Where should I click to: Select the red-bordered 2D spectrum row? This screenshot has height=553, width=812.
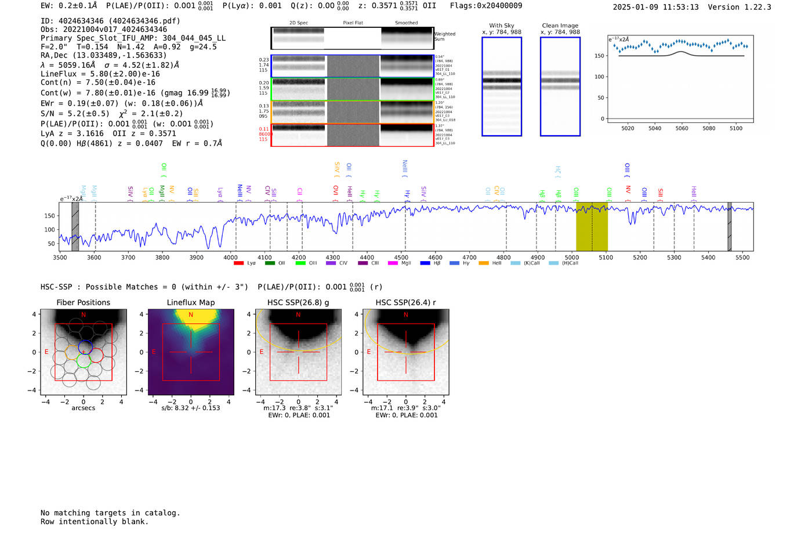coord(352,135)
